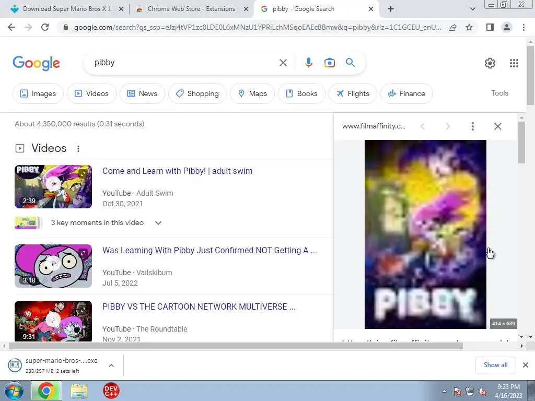
Task: Click the Google logo
Action: (x=37, y=63)
